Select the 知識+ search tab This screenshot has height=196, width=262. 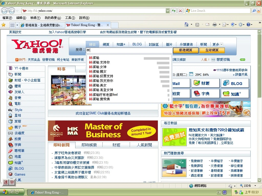coord(121,44)
